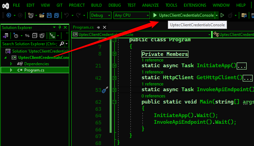Click the Save All toolbar icon
This screenshot has width=254, height=146.
click(x=57, y=15)
